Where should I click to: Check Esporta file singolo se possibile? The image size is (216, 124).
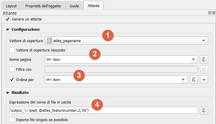tap(12, 120)
